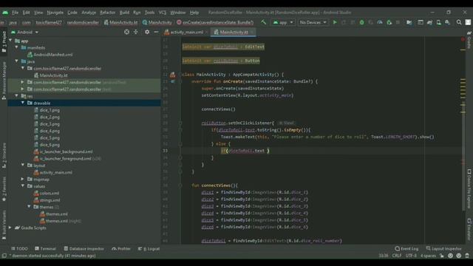Open the Terminal tool window
The height and width of the screenshot is (266, 473).
[x=45, y=249]
